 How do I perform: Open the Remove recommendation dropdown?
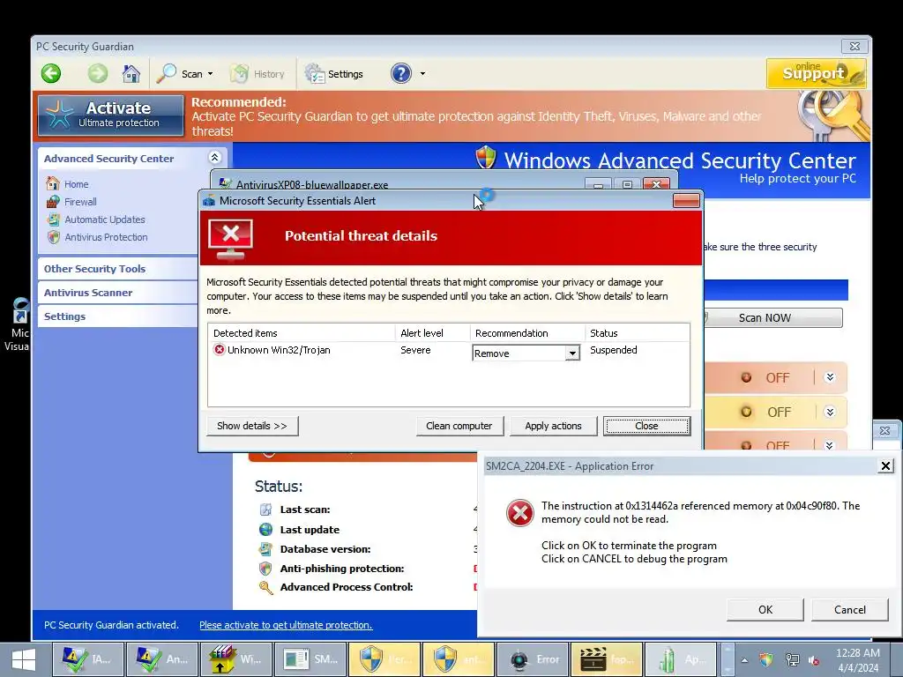[571, 353]
